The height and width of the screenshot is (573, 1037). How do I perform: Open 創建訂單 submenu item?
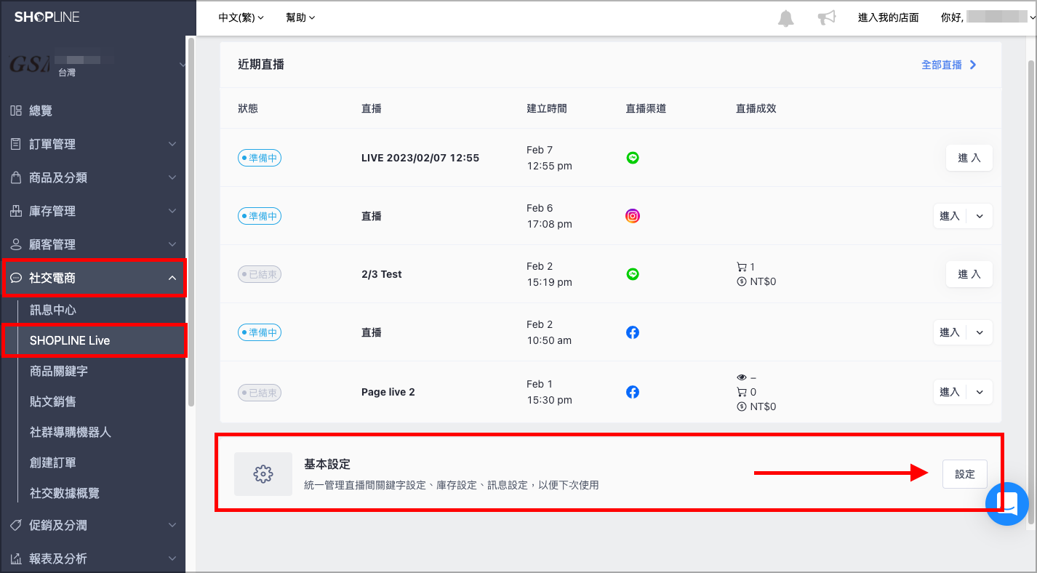[53, 462]
